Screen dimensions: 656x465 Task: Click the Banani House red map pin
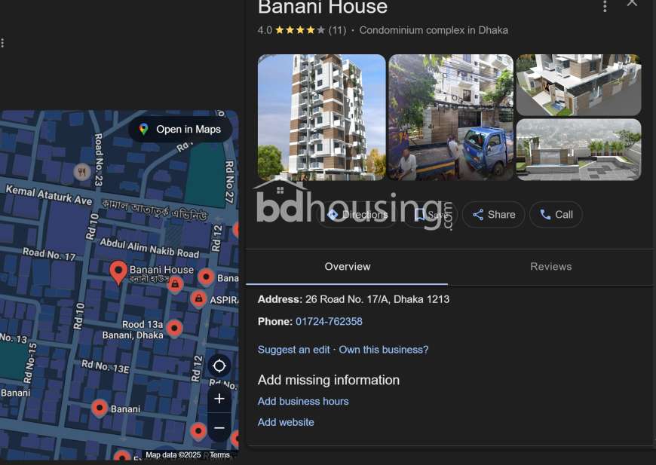[118, 272]
